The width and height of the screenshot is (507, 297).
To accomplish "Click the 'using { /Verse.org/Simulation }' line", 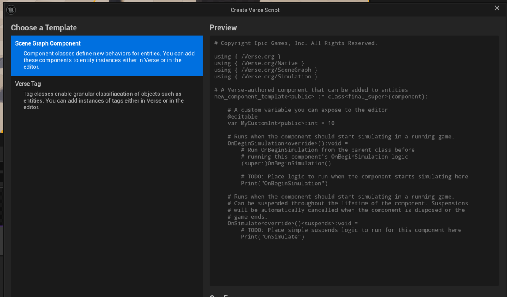I will click(266, 77).
